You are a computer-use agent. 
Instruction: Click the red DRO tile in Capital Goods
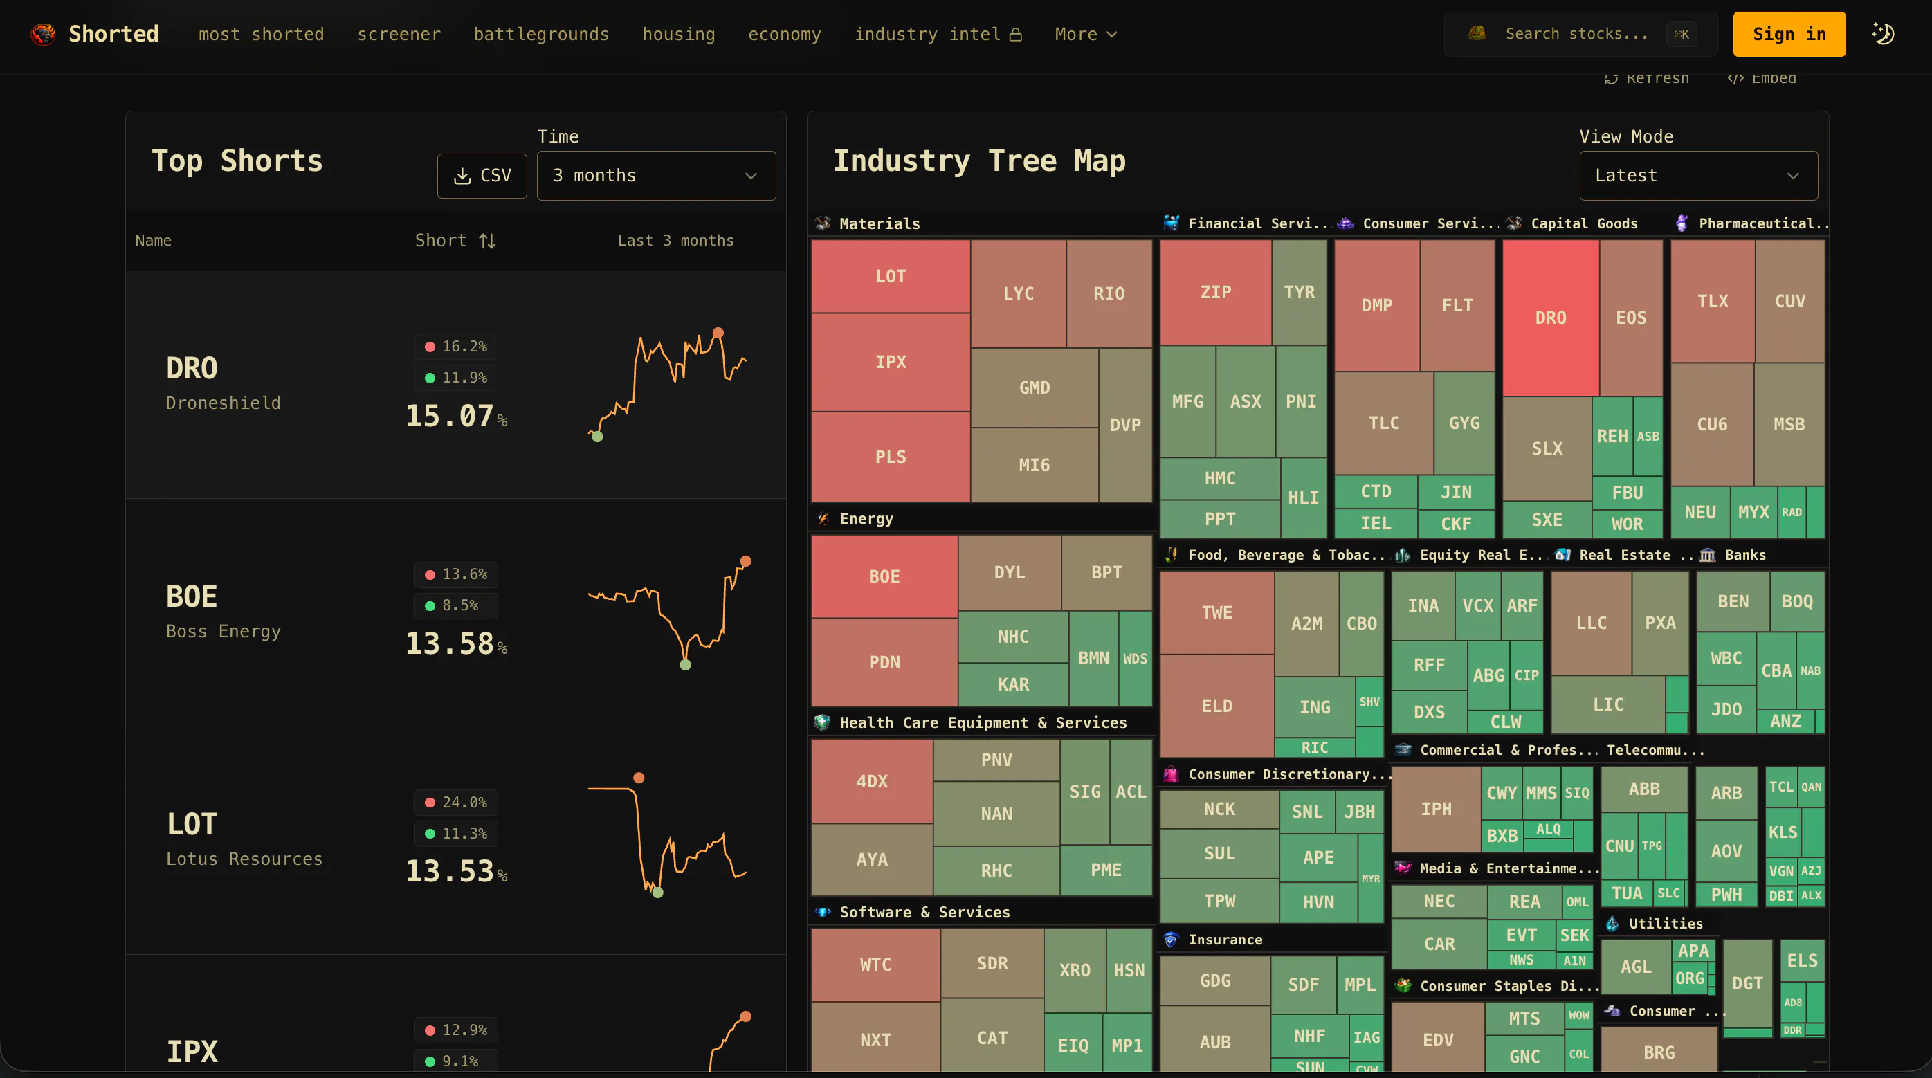1550,318
